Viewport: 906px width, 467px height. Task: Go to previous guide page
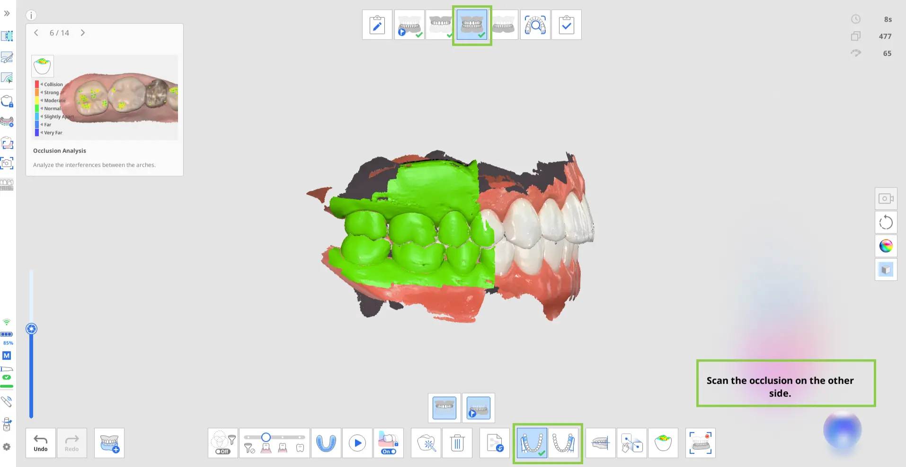pyautogui.click(x=36, y=33)
